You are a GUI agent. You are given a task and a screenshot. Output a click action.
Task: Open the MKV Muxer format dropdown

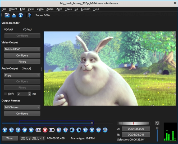tap(22, 107)
